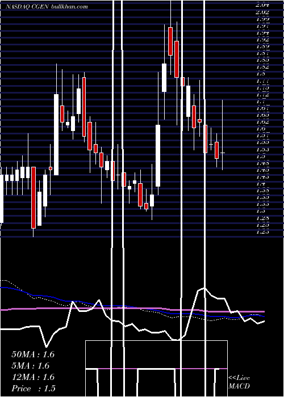The image size is (284, 397).
Task: Click the '<<Live MACD' label
Action: [239, 382]
